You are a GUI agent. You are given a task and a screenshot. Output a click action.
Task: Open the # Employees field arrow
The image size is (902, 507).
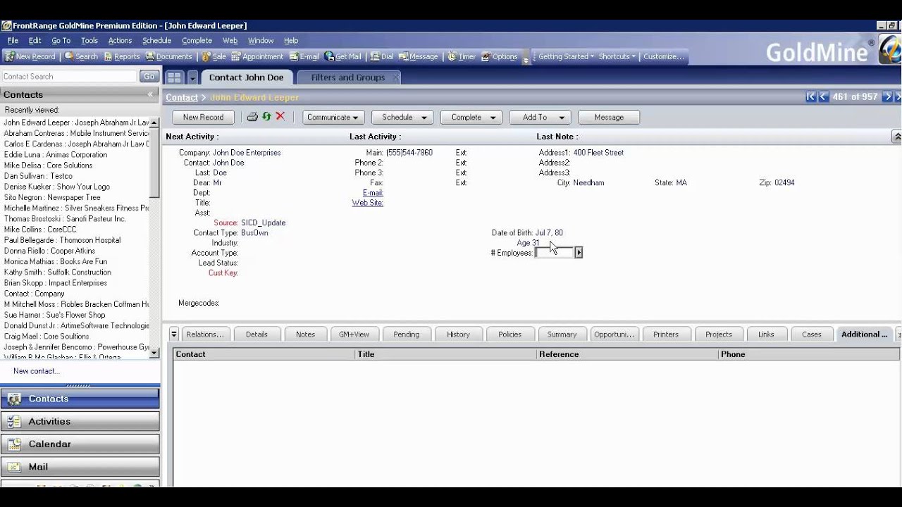click(579, 252)
